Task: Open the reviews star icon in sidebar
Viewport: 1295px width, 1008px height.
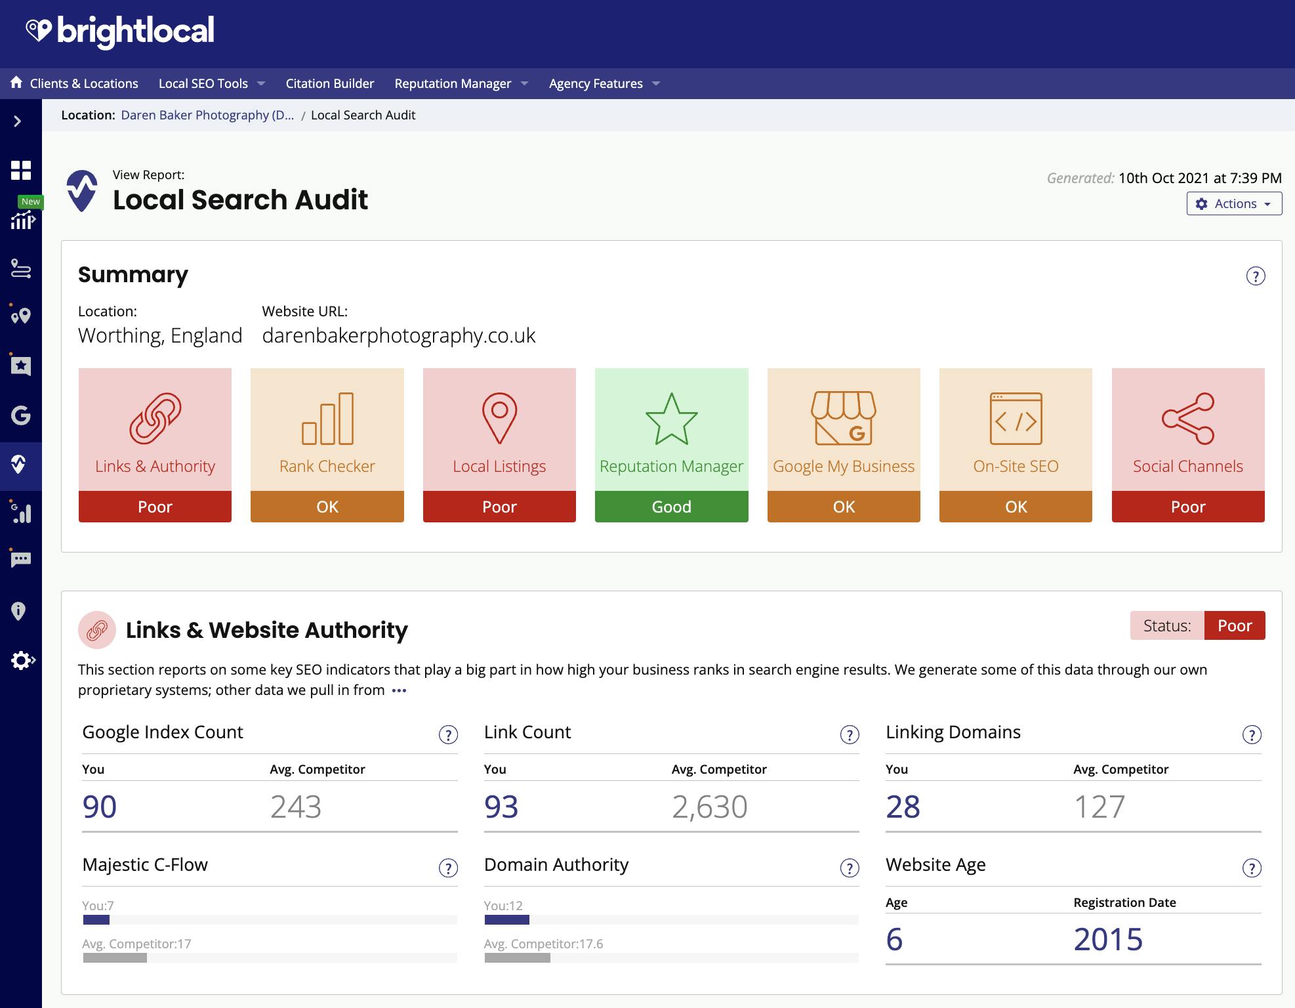Action: (22, 366)
